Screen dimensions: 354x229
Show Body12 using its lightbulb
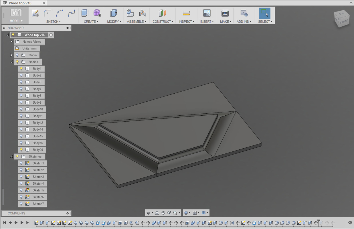(x=21, y=123)
